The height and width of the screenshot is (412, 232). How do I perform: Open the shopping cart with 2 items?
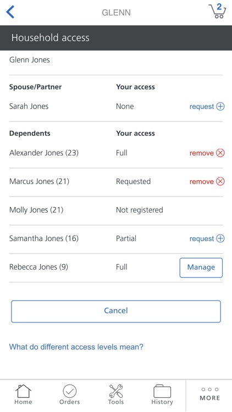tap(217, 11)
